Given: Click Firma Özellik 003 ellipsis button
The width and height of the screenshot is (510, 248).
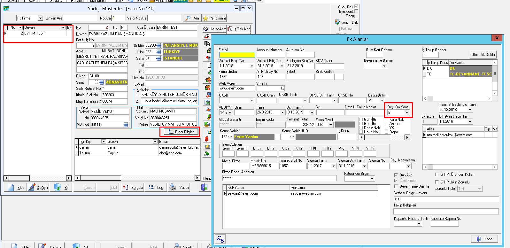Looking at the screenshot, I should [x=330, y=125].
